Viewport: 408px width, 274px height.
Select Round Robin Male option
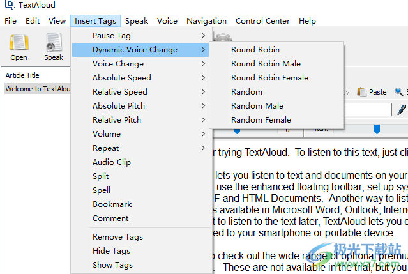(x=276, y=64)
